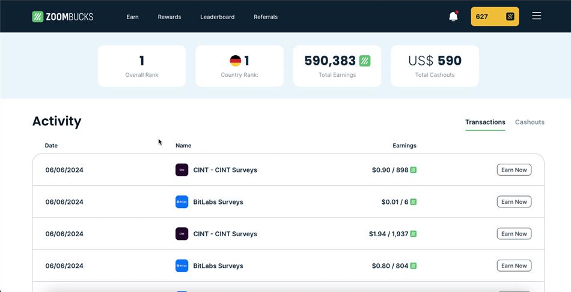Screen dimensions: 571x292
Task: Click the "$1.94 / 1,937" earnings value
Action: 388,234
